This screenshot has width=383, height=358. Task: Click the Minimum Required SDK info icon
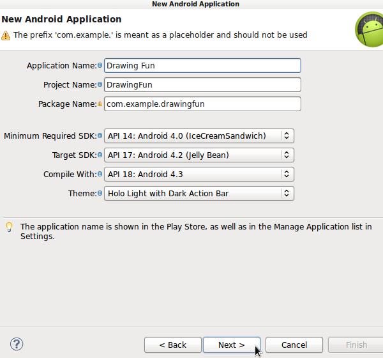[x=100, y=136]
